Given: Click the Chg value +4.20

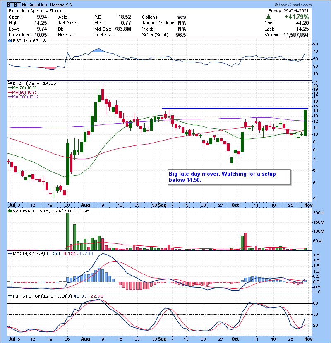Looking at the screenshot, I should 302,23.
